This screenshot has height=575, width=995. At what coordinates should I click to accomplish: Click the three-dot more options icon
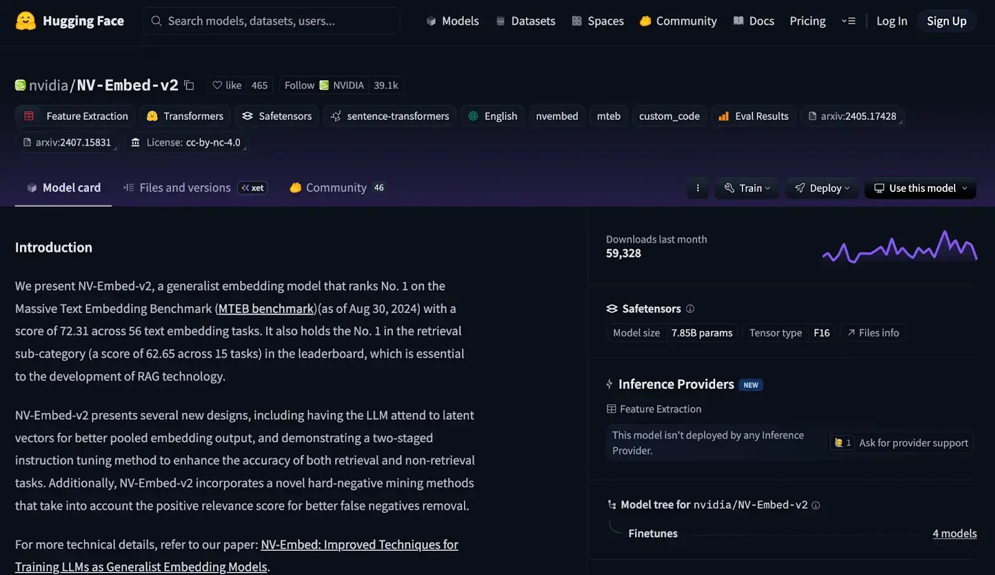698,188
